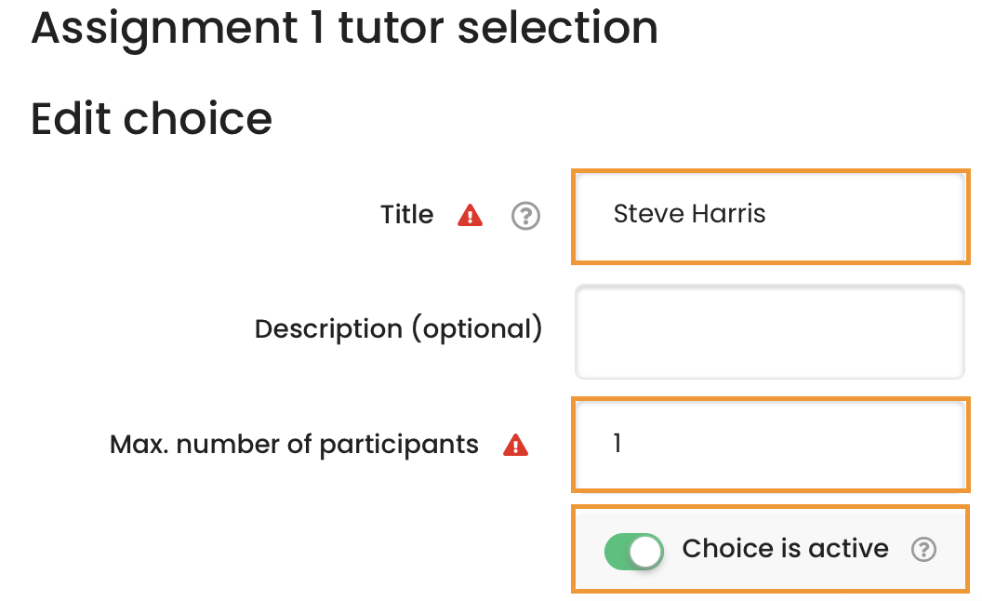
Task: Click the white knob of the active switch
Action: click(x=645, y=552)
